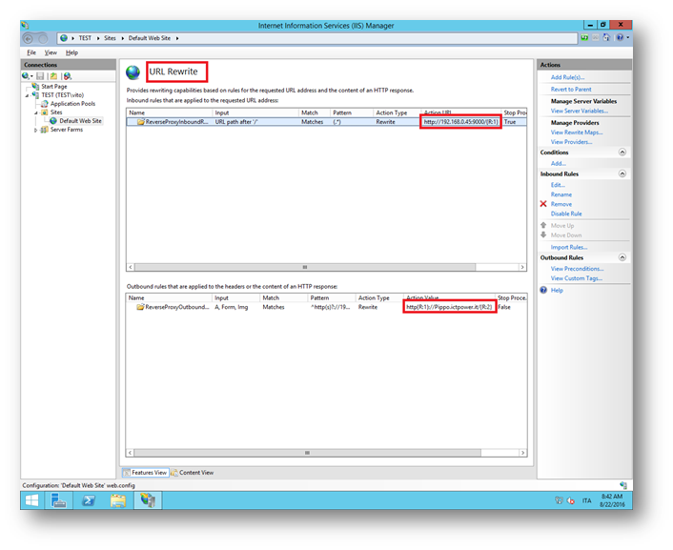Open Server Manager from the taskbar
Screen dimensions: 673x550
[58, 499]
